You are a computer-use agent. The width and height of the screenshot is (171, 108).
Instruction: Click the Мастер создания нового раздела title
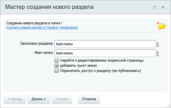49,7
